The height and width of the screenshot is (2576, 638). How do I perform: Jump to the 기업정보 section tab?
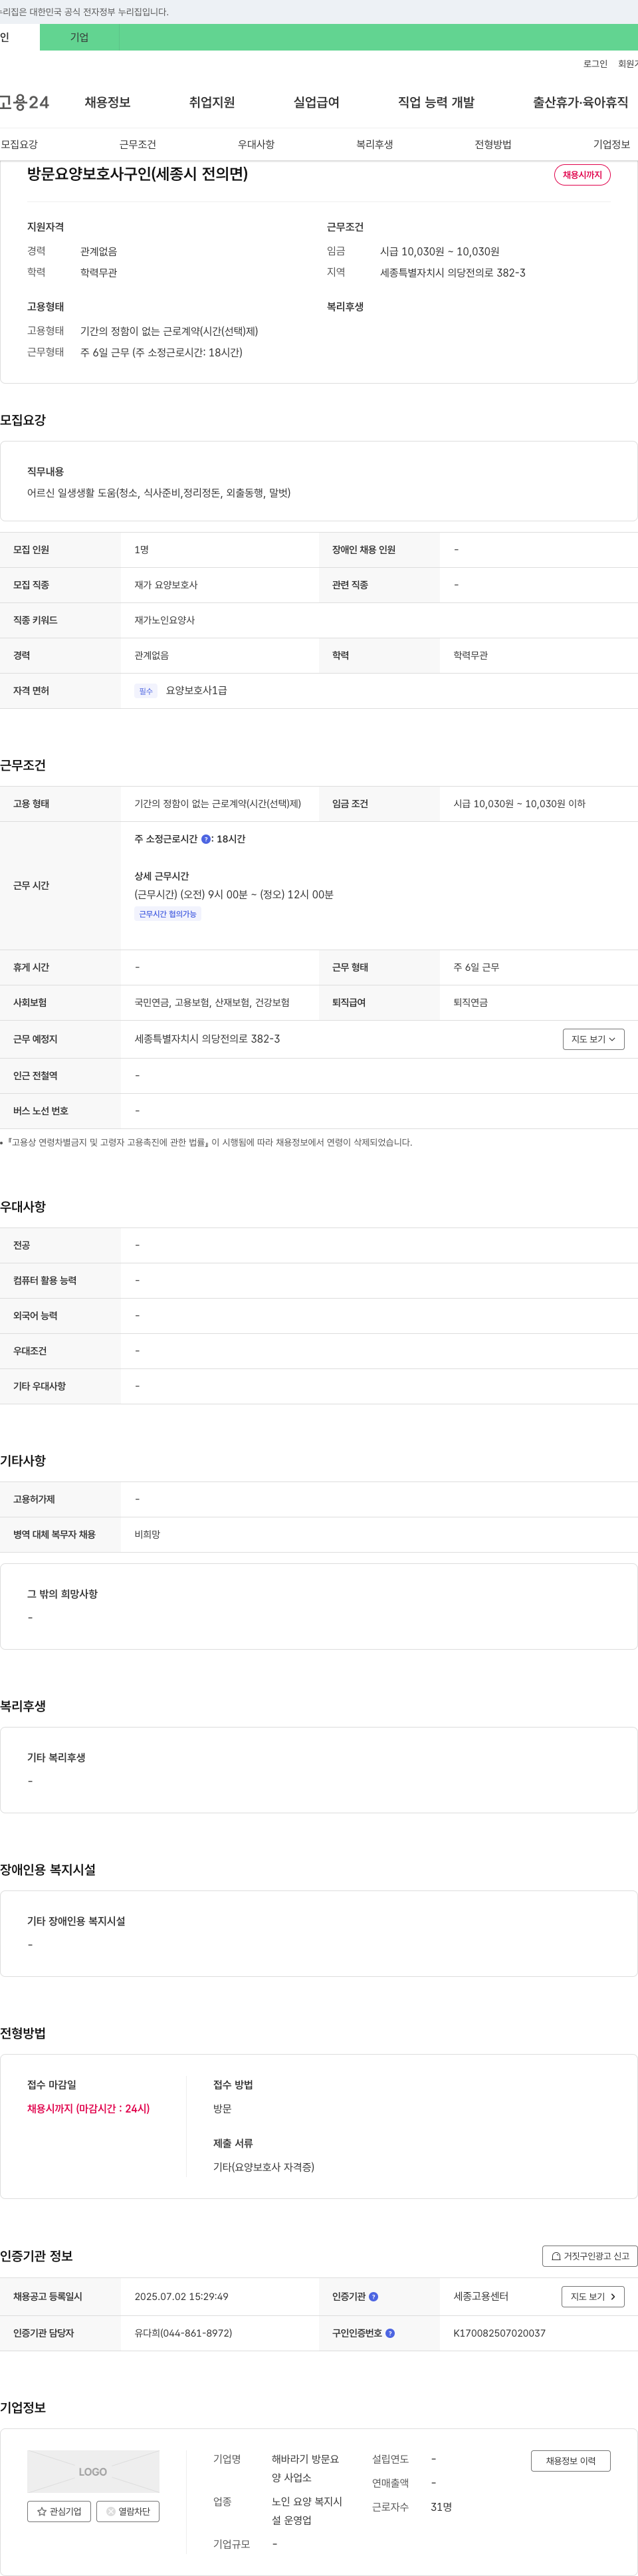[x=611, y=144]
